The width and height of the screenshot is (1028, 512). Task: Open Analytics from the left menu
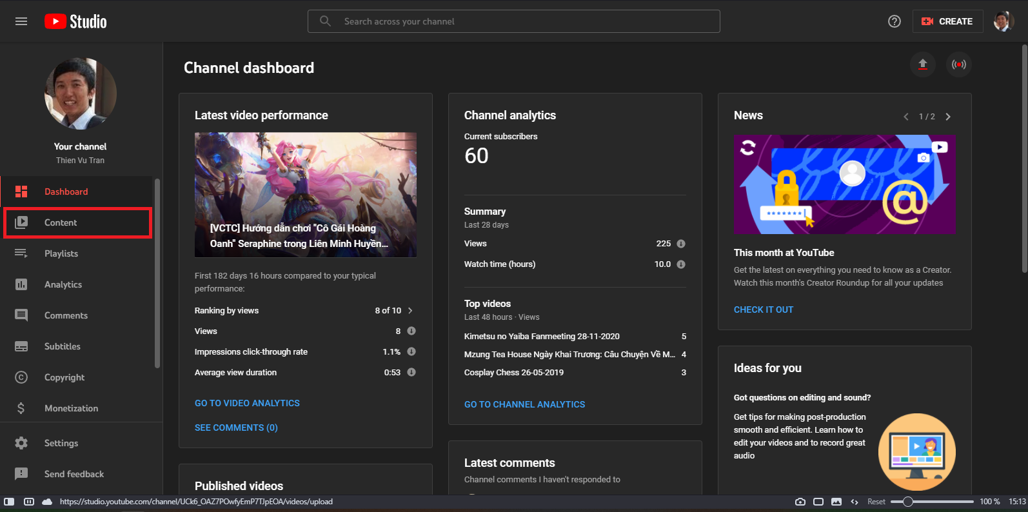(x=63, y=284)
